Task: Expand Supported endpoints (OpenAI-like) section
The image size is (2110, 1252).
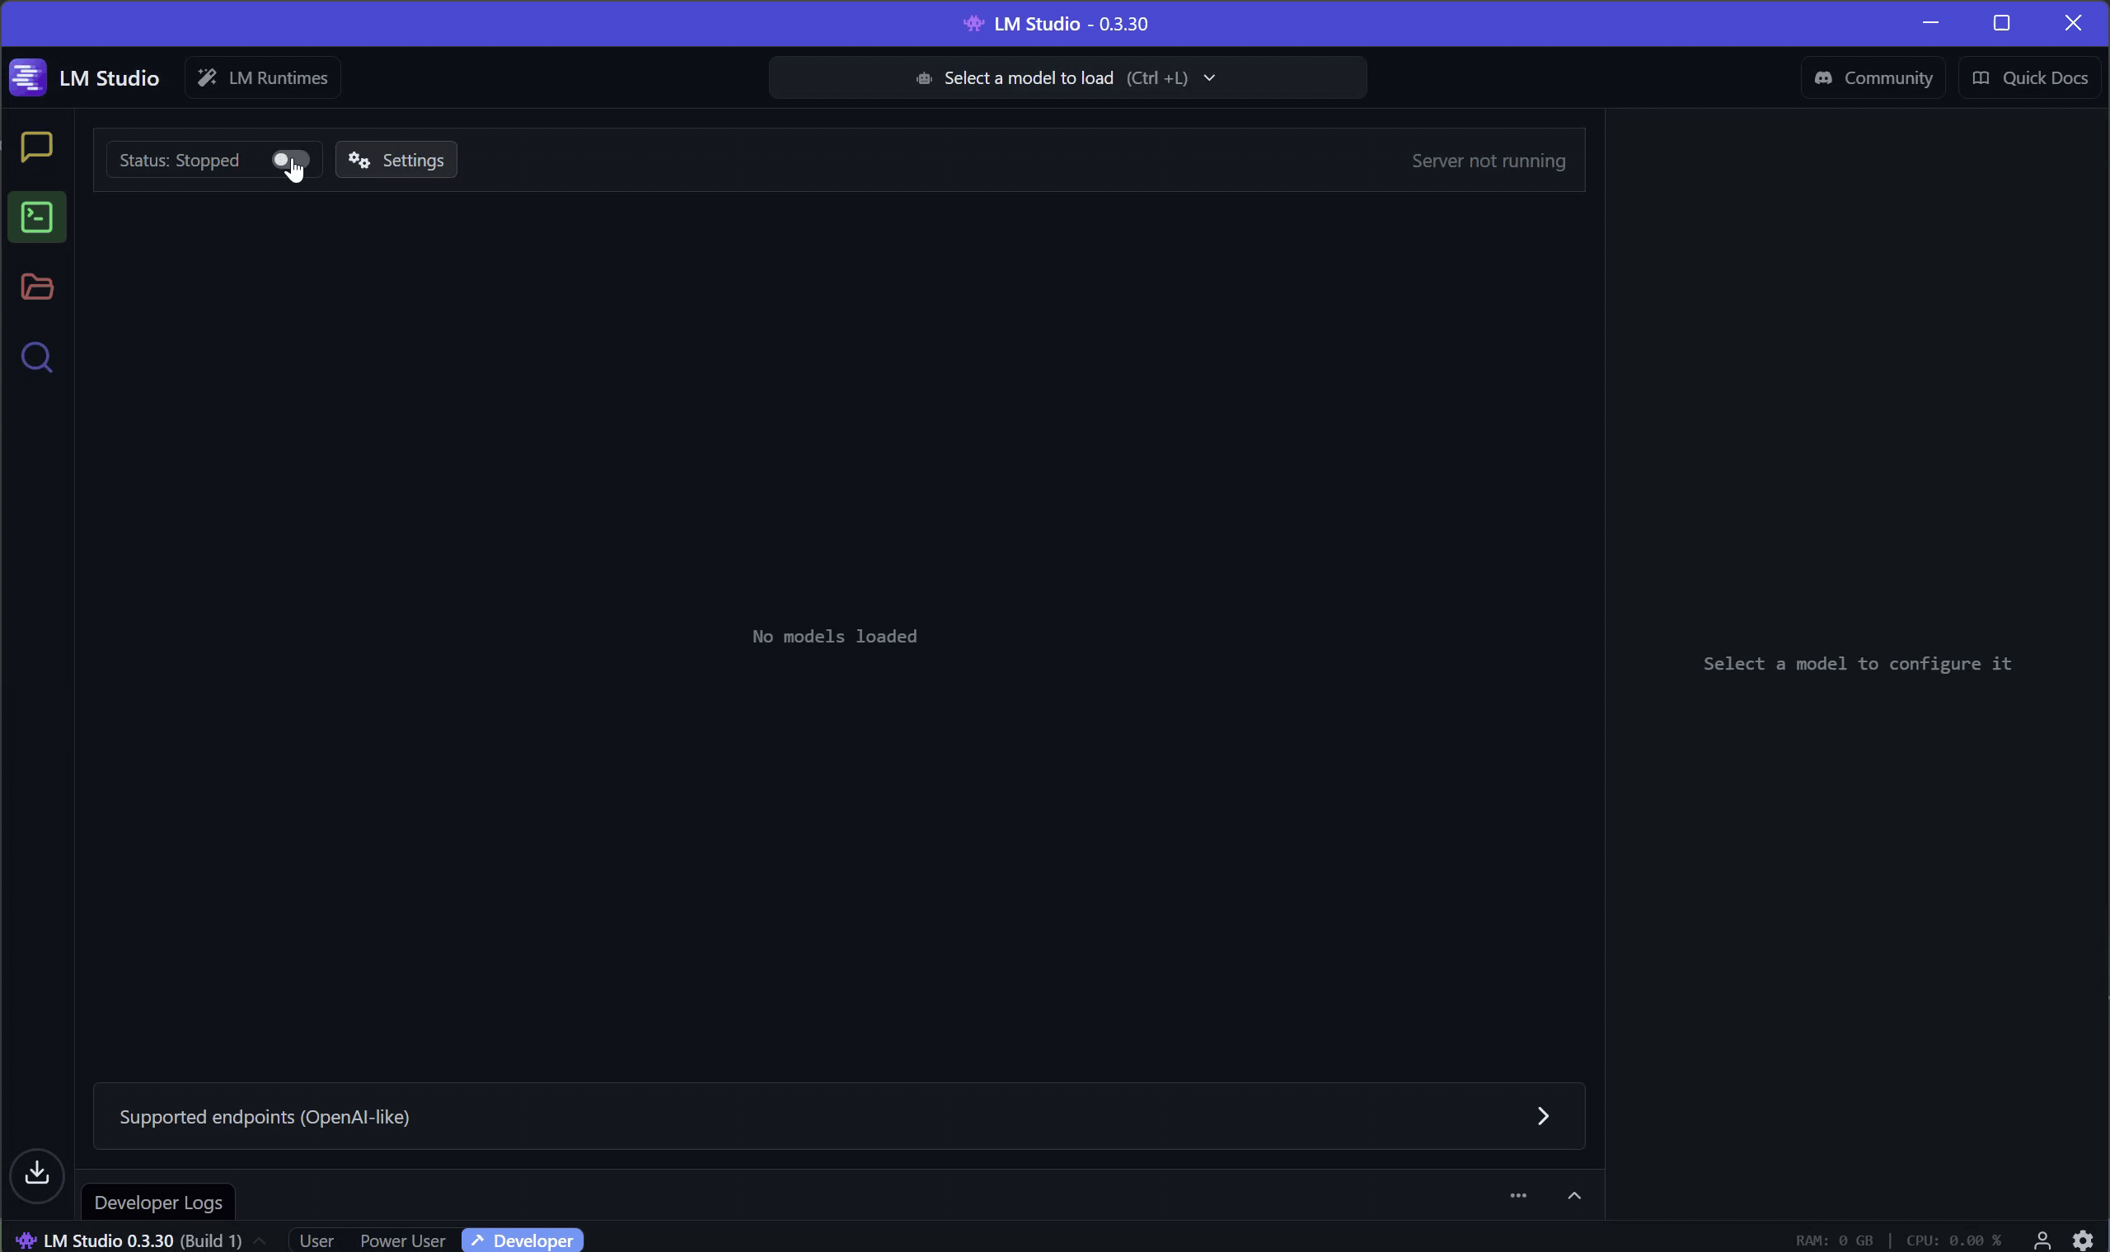Action: coord(1543,1116)
